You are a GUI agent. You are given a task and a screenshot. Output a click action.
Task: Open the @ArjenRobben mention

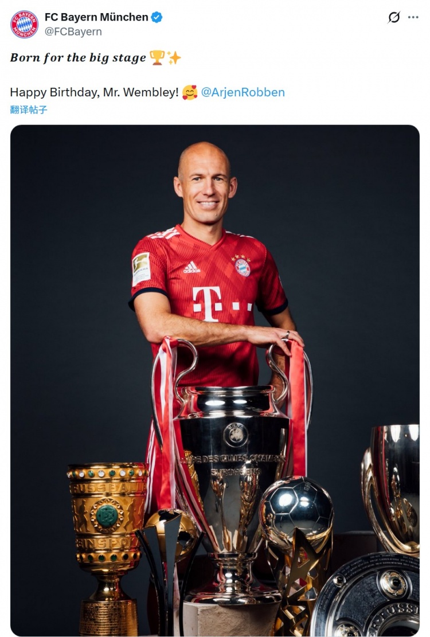coord(243,92)
